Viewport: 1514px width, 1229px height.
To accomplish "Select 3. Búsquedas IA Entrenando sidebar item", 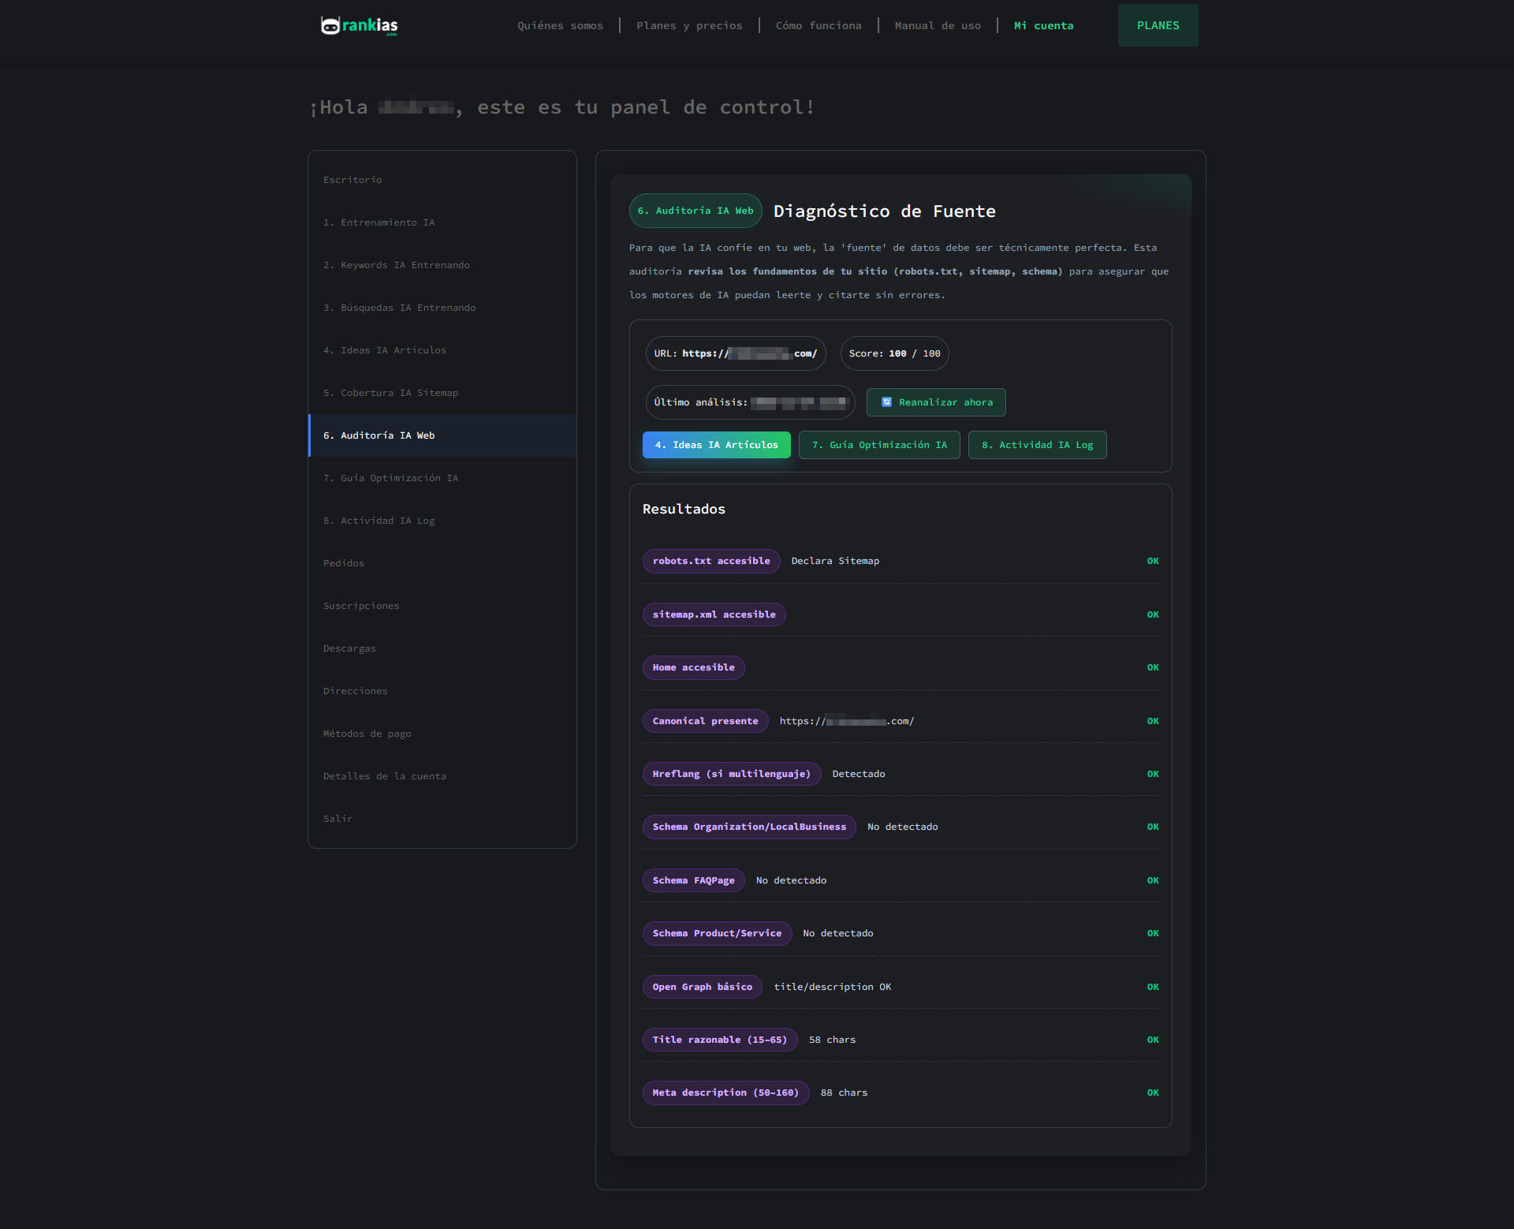I will [x=399, y=308].
